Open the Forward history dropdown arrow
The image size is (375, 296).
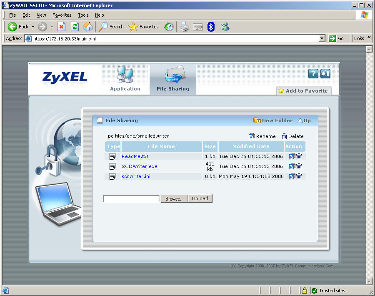pos(52,27)
